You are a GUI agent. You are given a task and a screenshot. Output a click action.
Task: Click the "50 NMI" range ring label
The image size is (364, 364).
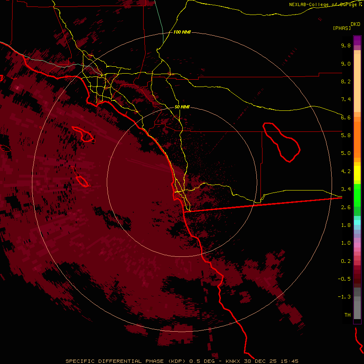[x=182, y=107]
